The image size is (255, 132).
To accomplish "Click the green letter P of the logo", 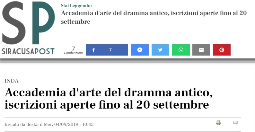I will [44, 23].
